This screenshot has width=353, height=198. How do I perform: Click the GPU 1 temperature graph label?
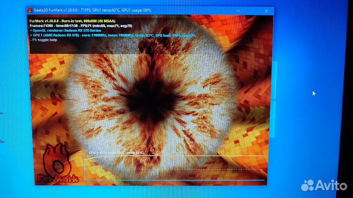coord(117,153)
